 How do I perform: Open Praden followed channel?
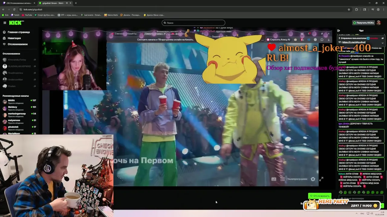19,86
